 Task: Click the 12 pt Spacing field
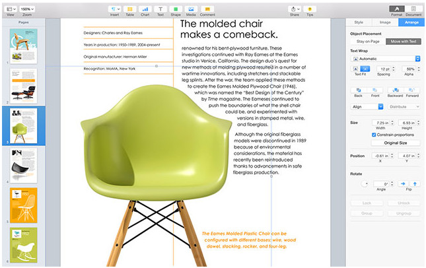click(384, 69)
